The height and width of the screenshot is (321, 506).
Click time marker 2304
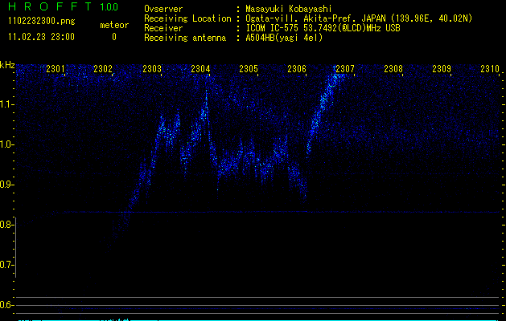click(200, 69)
